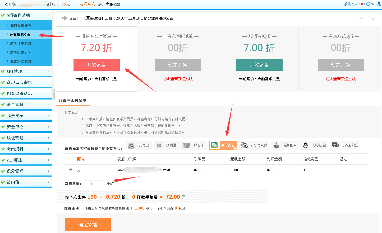Click the 账号 column header

point(81,159)
